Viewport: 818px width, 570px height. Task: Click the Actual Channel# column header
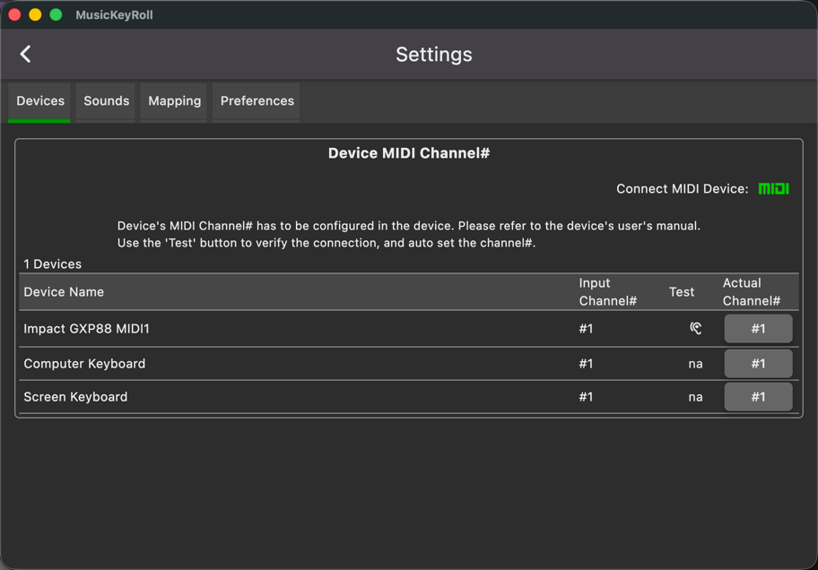752,292
